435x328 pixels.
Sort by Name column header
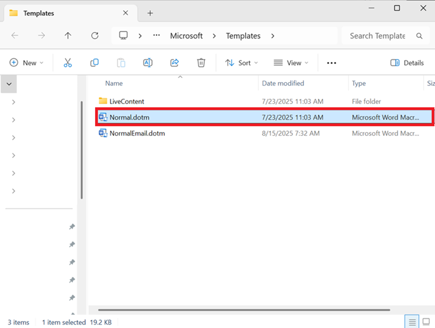pyautogui.click(x=114, y=83)
